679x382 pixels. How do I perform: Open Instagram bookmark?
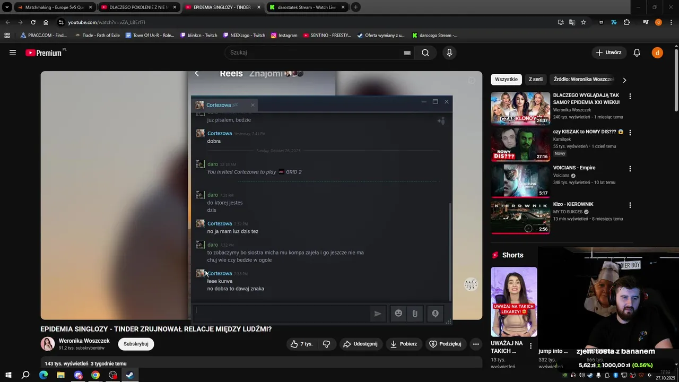click(x=284, y=36)
